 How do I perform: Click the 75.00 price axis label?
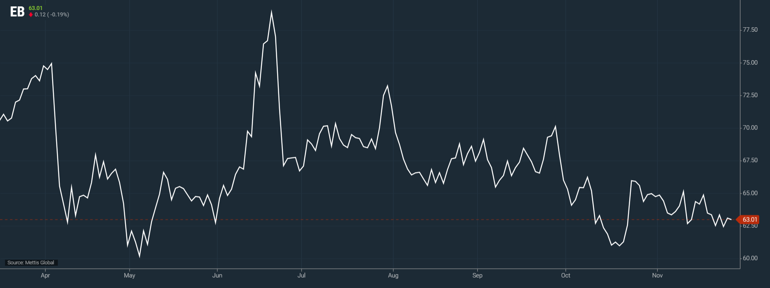(x=750, y=63)
